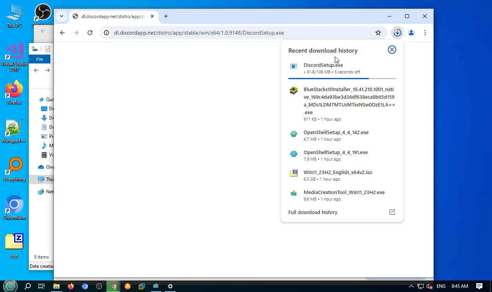Select OneDrive in Explorer's navigation pane
The width and height of the screenshot is (492, 292).
pos(46,167)
